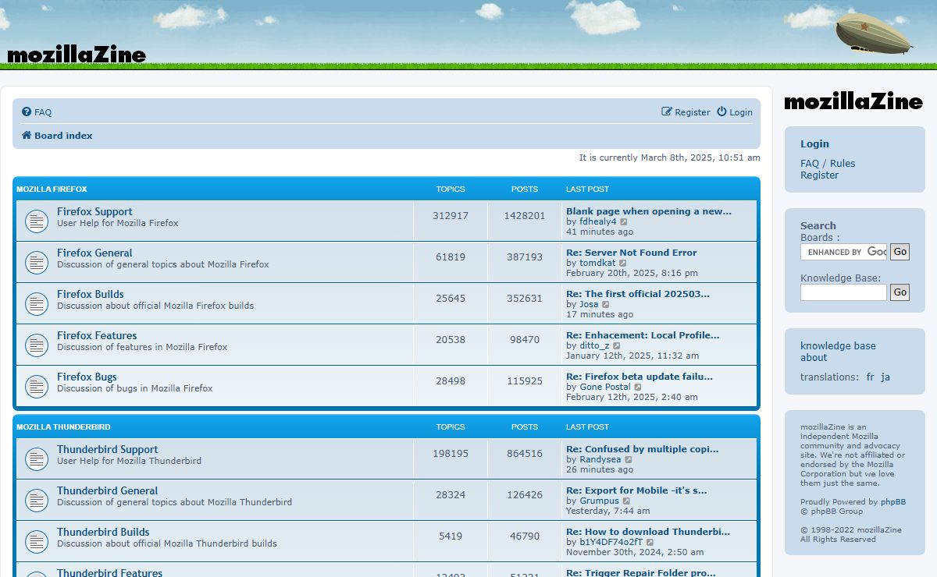Open the Firefox Support forum
Image resolution: width=937 pixels, height=577 pixels.
pyautogui.click(x=94, y=211)
